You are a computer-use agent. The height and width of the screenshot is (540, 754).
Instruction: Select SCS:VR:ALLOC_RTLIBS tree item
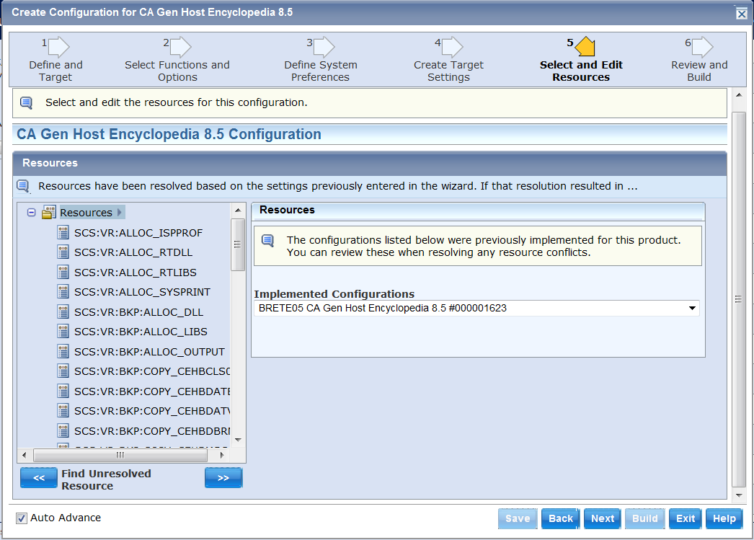tap(135, 273)
